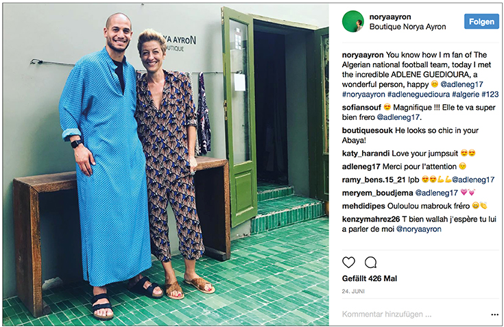Follow the account with Folgen button

point(481,21)
